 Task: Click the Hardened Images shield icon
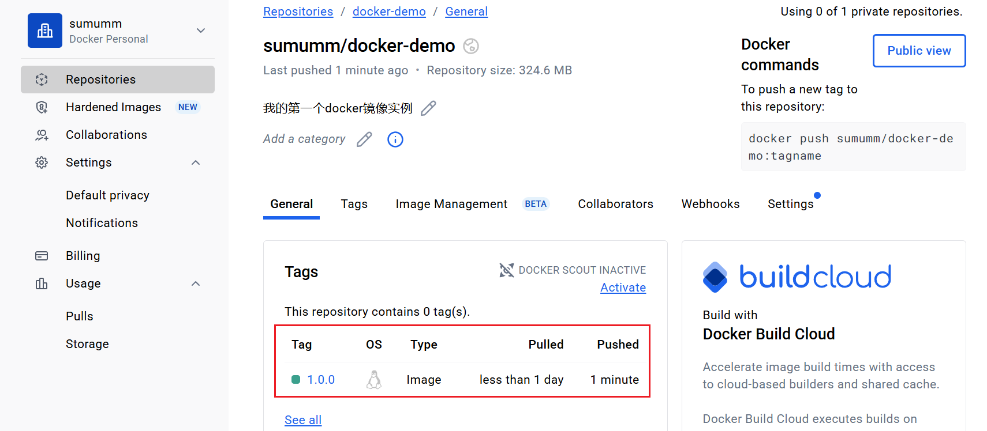tap(42, 107)
